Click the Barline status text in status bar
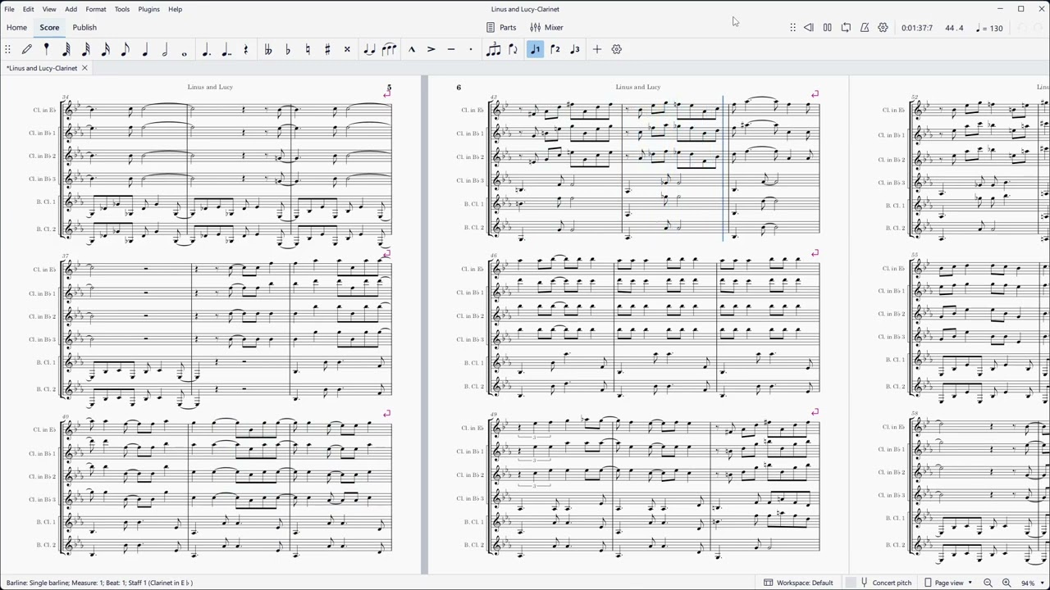The height and width of the screenshot is (590, 1050). pos(98,583)
